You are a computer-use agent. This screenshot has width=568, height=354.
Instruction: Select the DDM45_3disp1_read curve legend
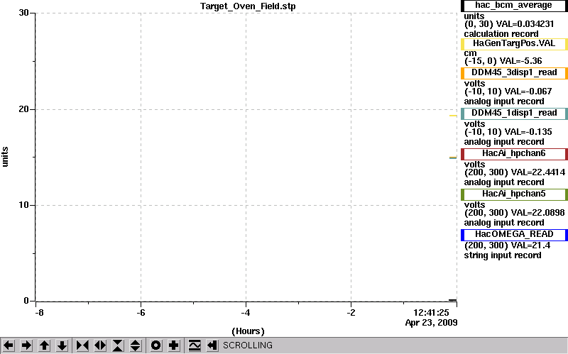pos(513,73)
